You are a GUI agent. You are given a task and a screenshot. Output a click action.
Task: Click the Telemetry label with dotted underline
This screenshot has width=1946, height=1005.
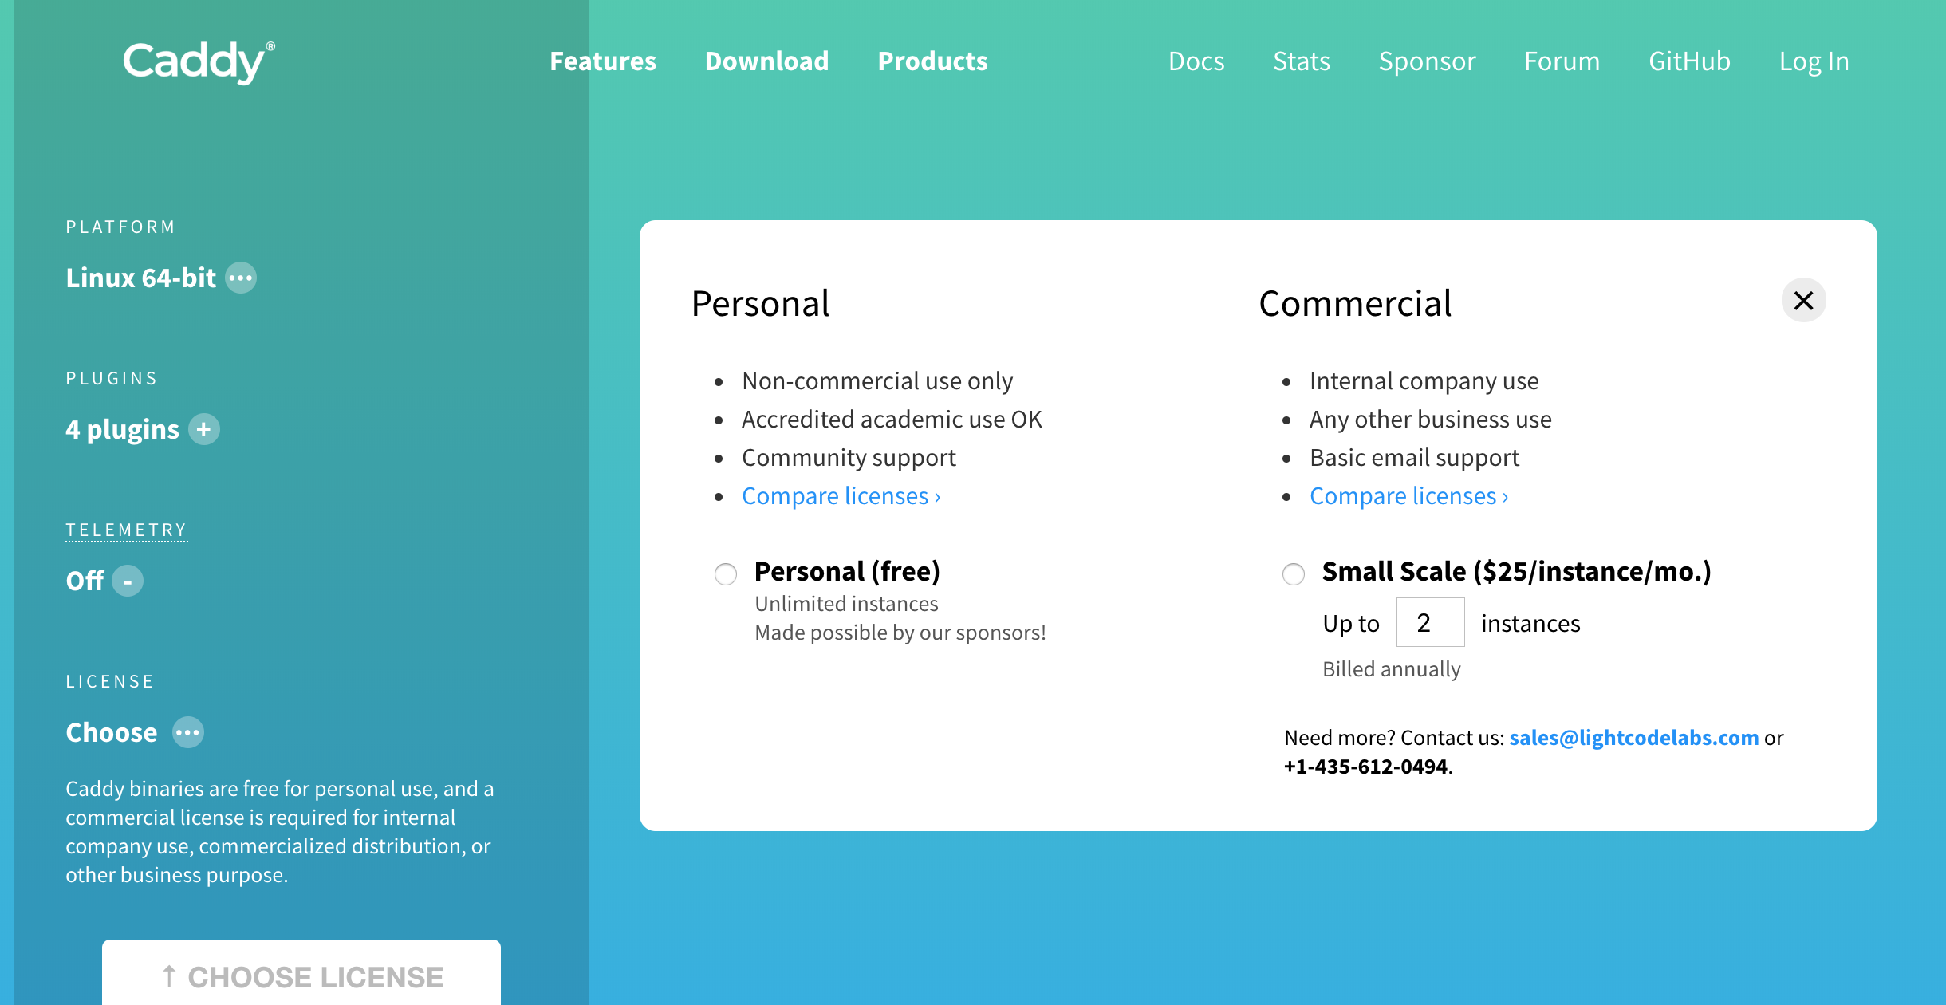[126, 530]
